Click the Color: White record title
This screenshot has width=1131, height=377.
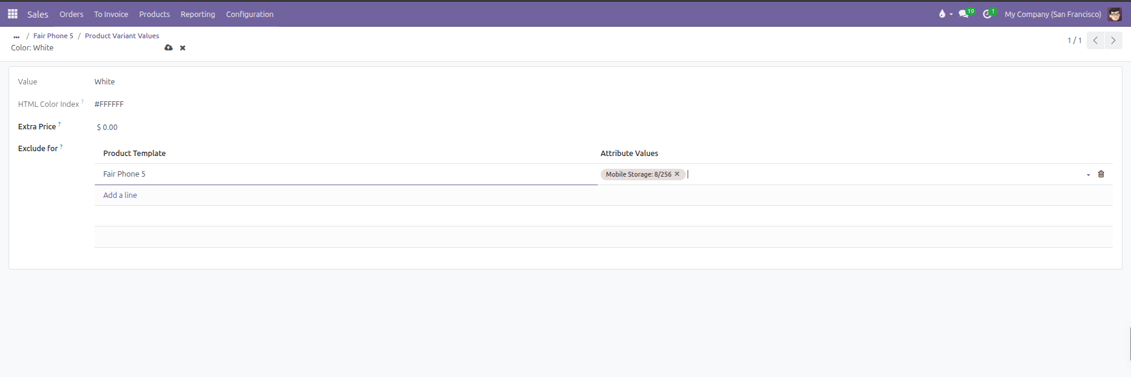coord(32,48)
